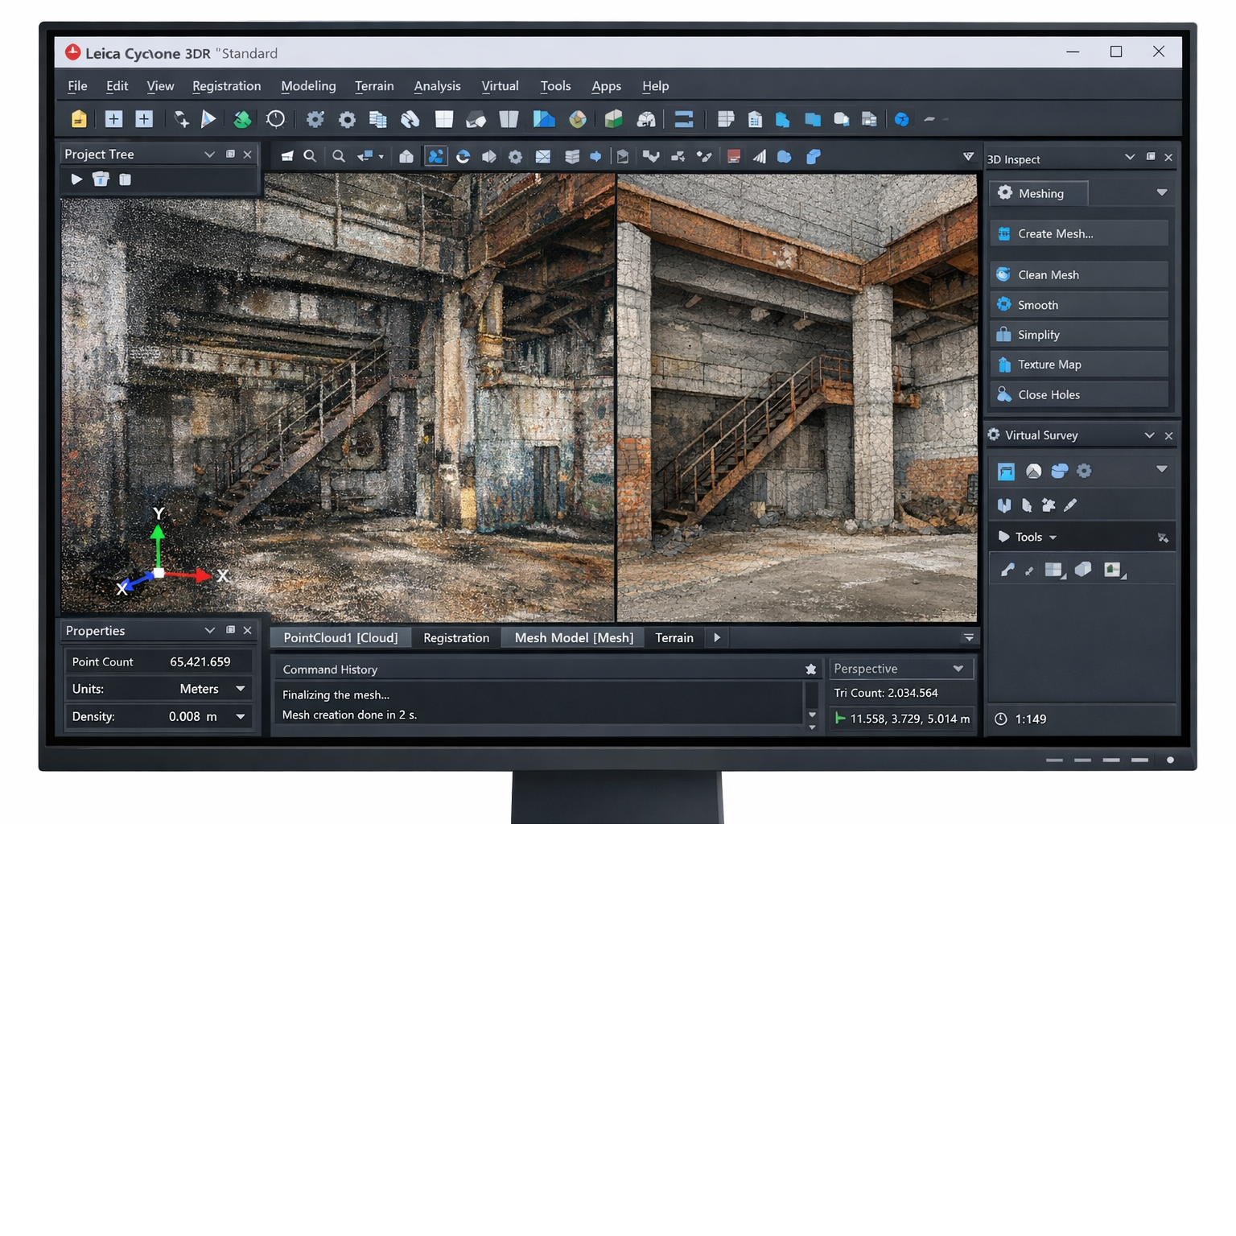This screenshot has height=1236, width=1236.
Task: Expand the Tools dropdown in Virtual Survey
Action: pos(1053,538)
